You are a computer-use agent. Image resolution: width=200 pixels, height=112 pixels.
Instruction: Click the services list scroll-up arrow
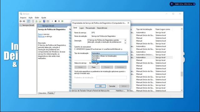(182, 29)
